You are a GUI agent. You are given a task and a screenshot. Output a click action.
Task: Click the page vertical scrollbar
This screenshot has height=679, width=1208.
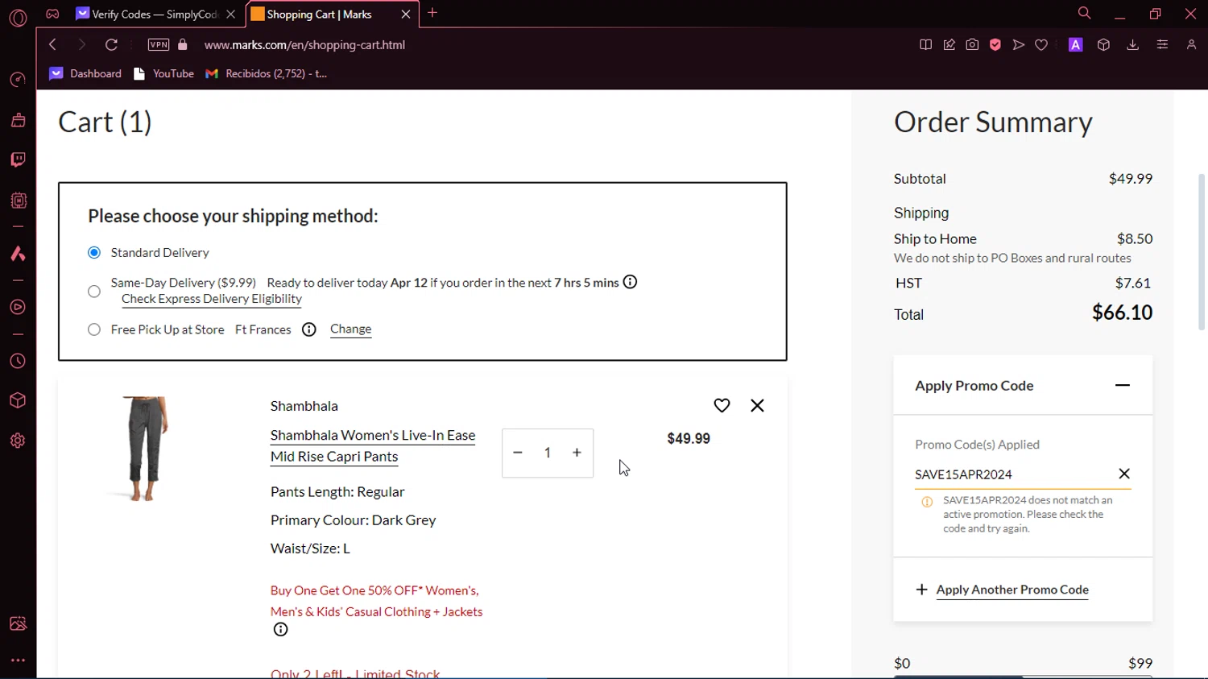(x=1202, y=251)
